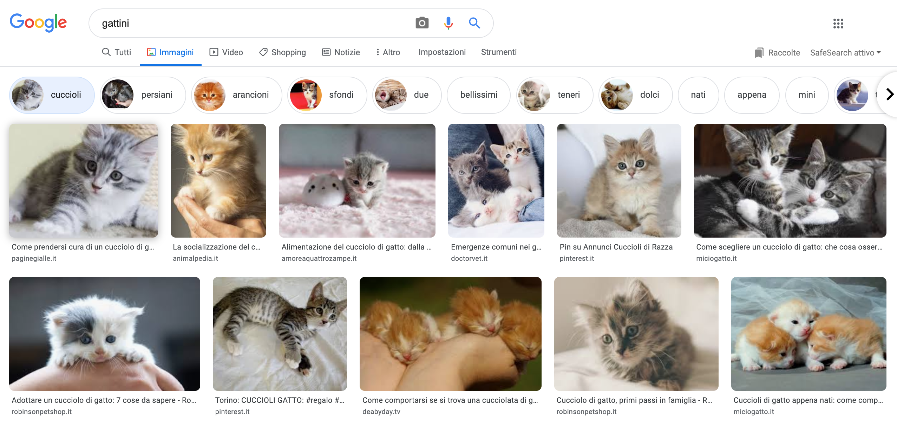Screen dimensions: 897x426
Task: Start voice search with microphone icon
Action: coord(448,23)
